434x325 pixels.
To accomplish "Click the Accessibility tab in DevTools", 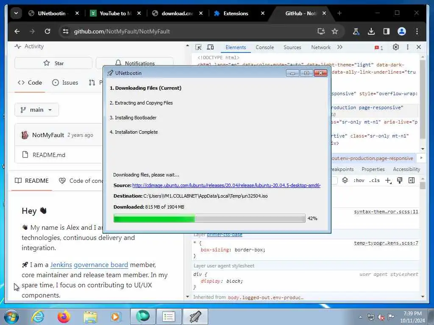I will tap(406, 169).
